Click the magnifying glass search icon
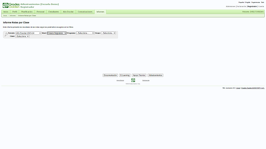 tap(6, 34)
